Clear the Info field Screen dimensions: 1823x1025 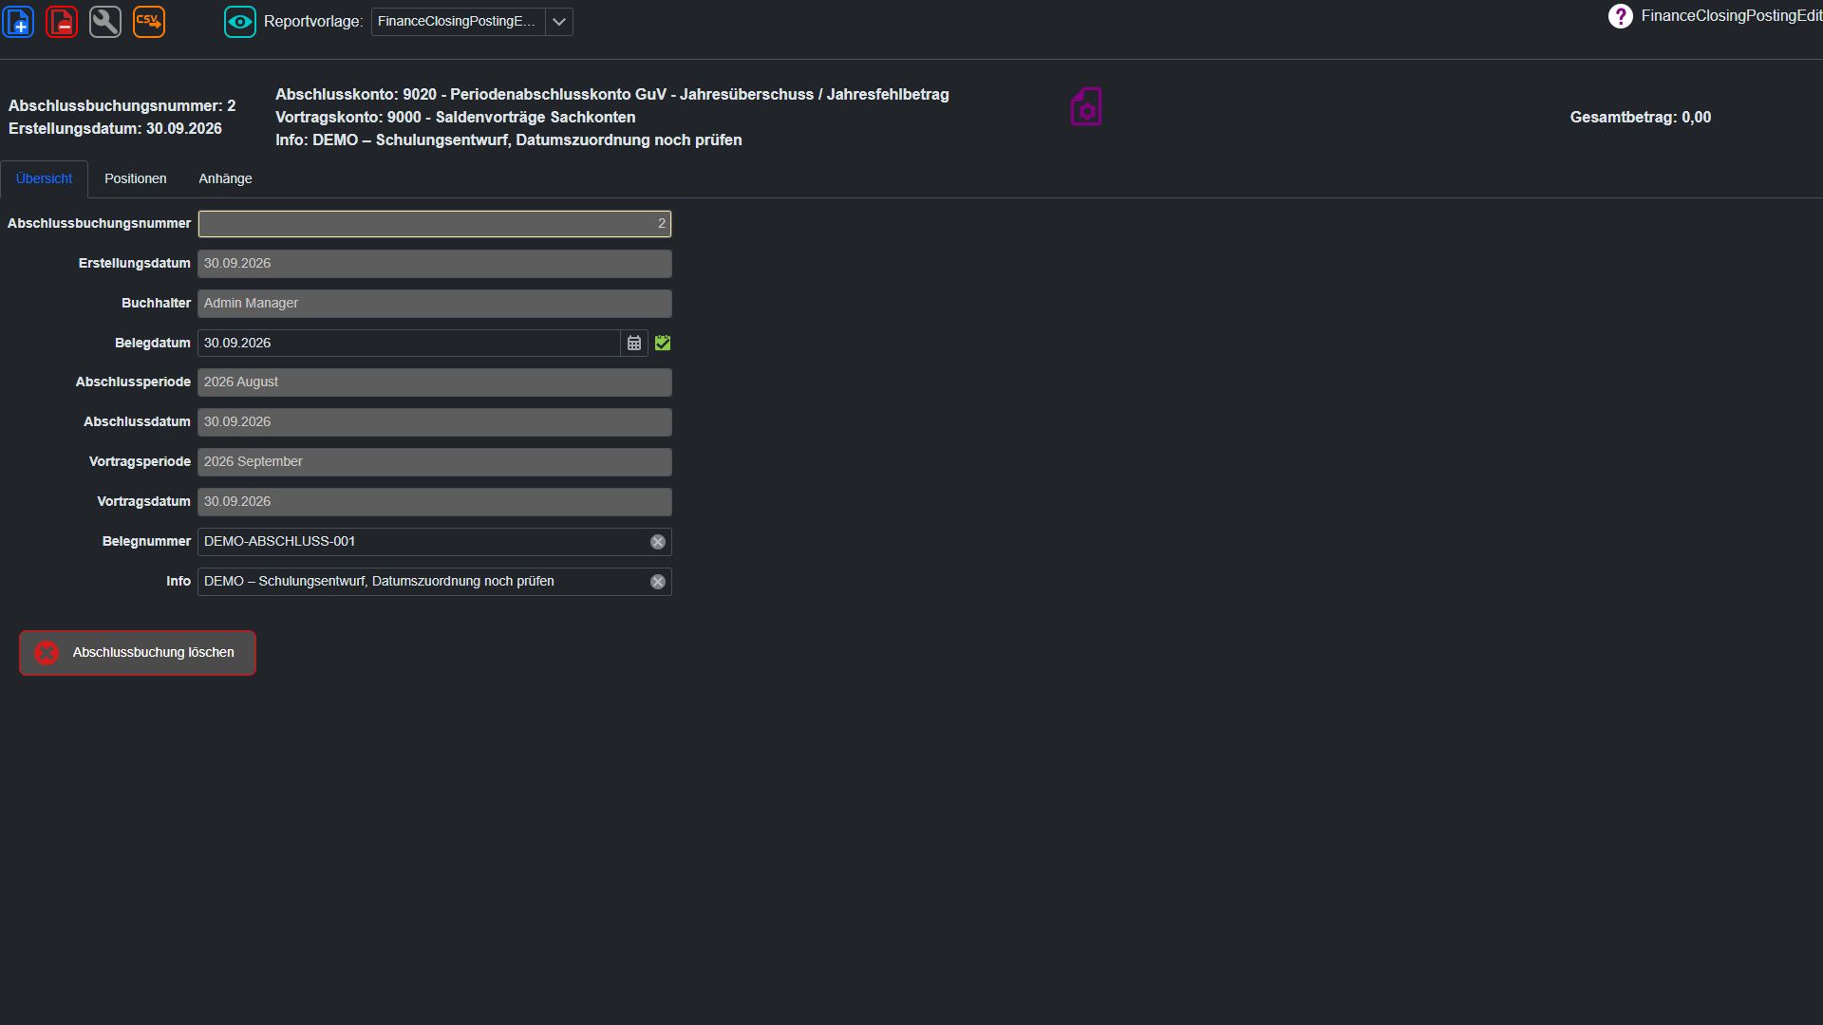click(x=658, y=582)
